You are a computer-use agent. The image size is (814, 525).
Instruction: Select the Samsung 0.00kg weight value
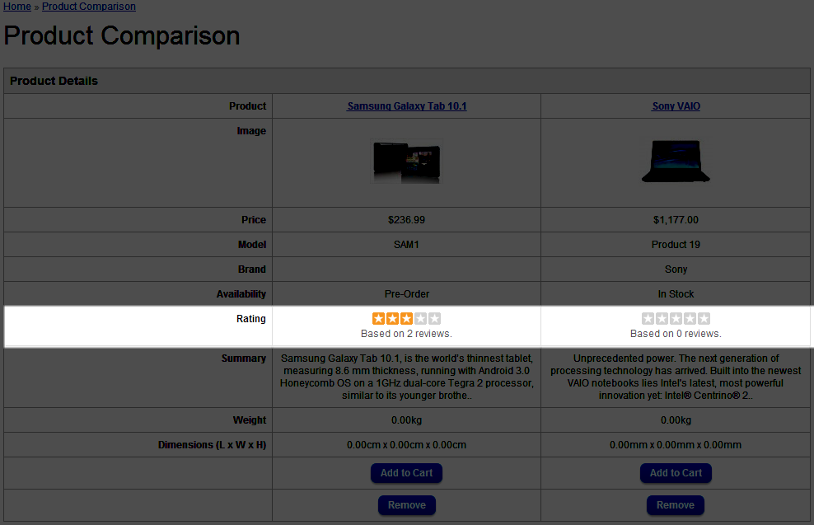point(406,420)
